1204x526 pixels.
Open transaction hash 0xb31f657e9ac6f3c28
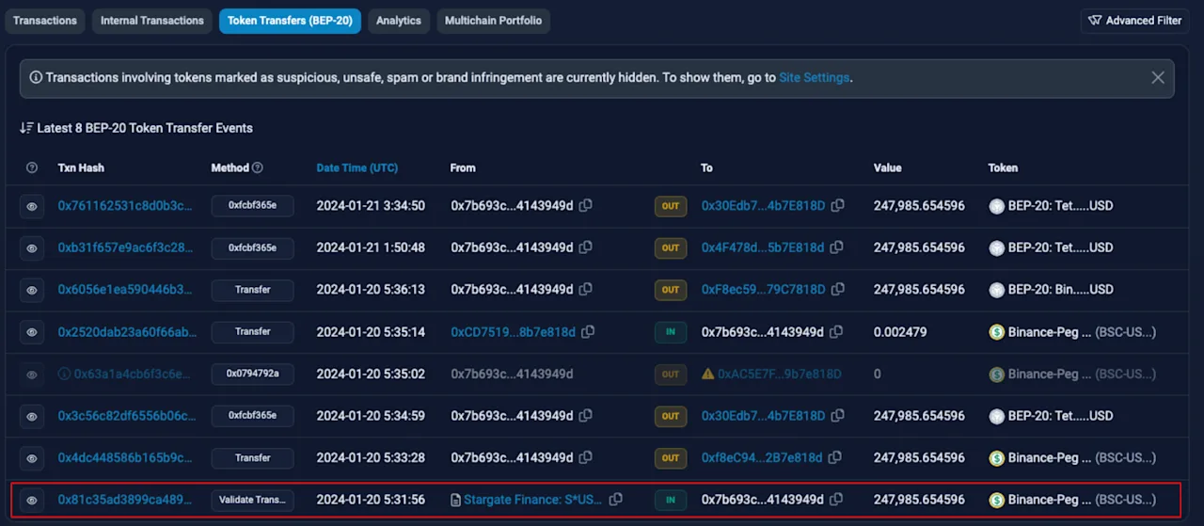tap(126, 247)
